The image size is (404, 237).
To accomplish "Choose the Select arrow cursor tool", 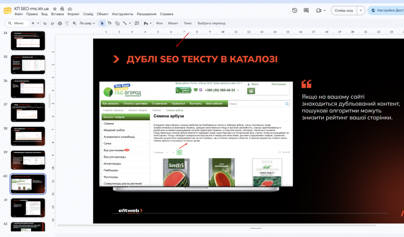I will 102,23.
